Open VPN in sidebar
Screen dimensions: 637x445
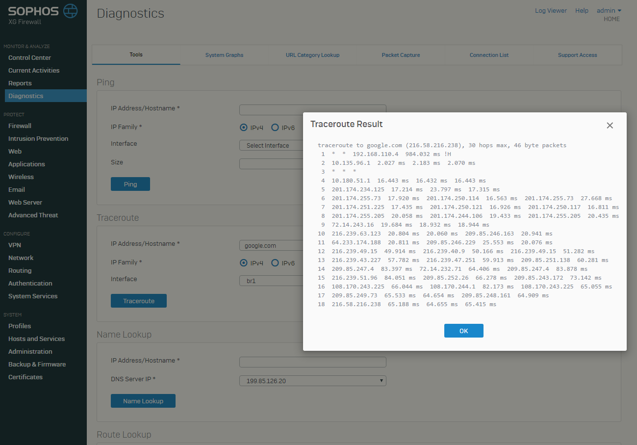tap(15, 245)
